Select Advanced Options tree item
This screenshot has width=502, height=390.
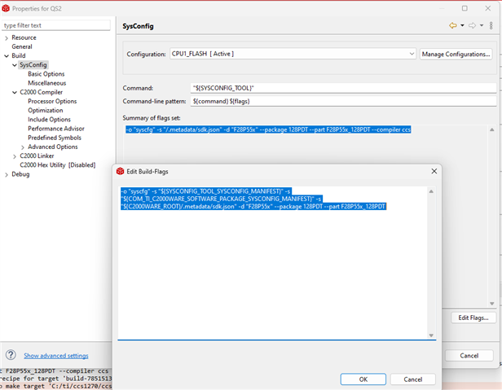click(x=52, y=147)
